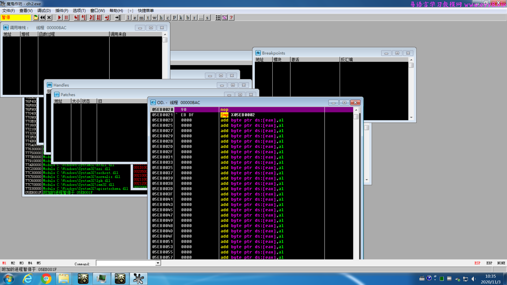The height and width of the screenshot is (285, 507).
Task: Launch Internet Explorer from taskbar
Action: 28,279
